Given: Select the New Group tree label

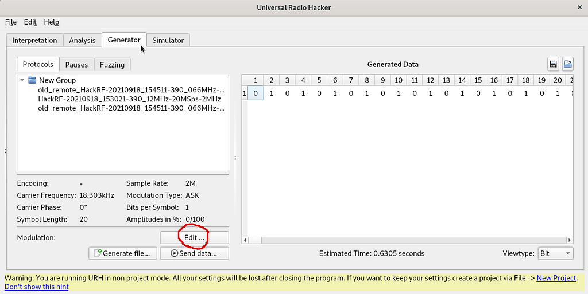Looking at the screenshot, I should point(57,80).
